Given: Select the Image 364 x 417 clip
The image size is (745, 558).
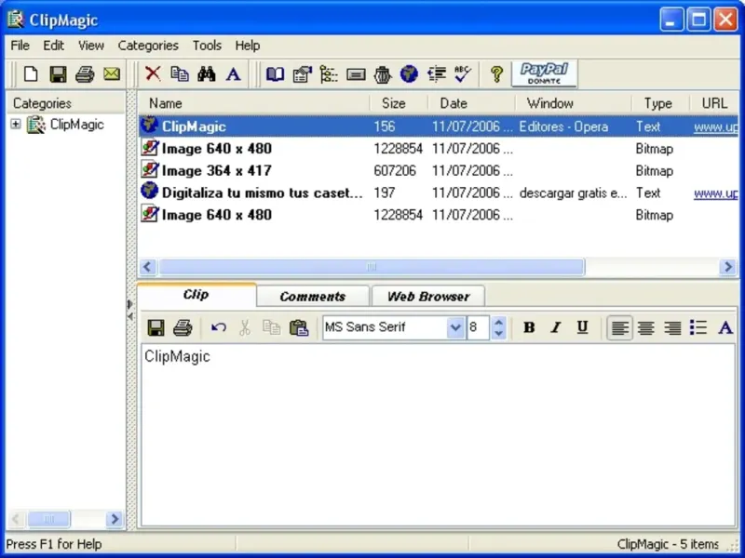Looking at the screenshot, I should pos(438,170).
